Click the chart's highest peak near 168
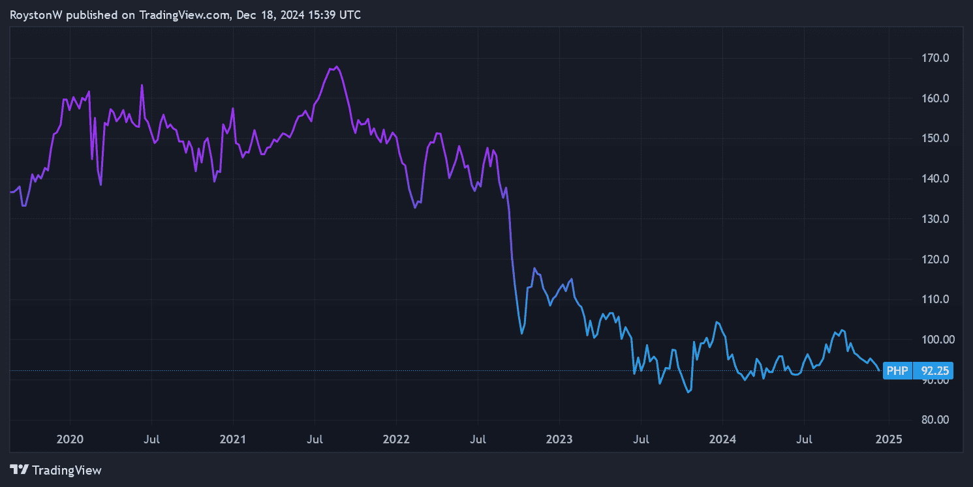Image resolution: width=973 pixels, height=487 pixels. [335, 67]
